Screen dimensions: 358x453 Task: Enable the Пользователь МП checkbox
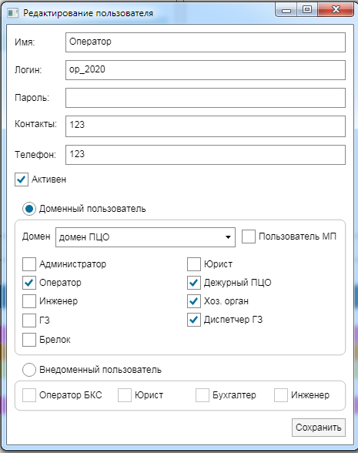[x=248, y=237]
